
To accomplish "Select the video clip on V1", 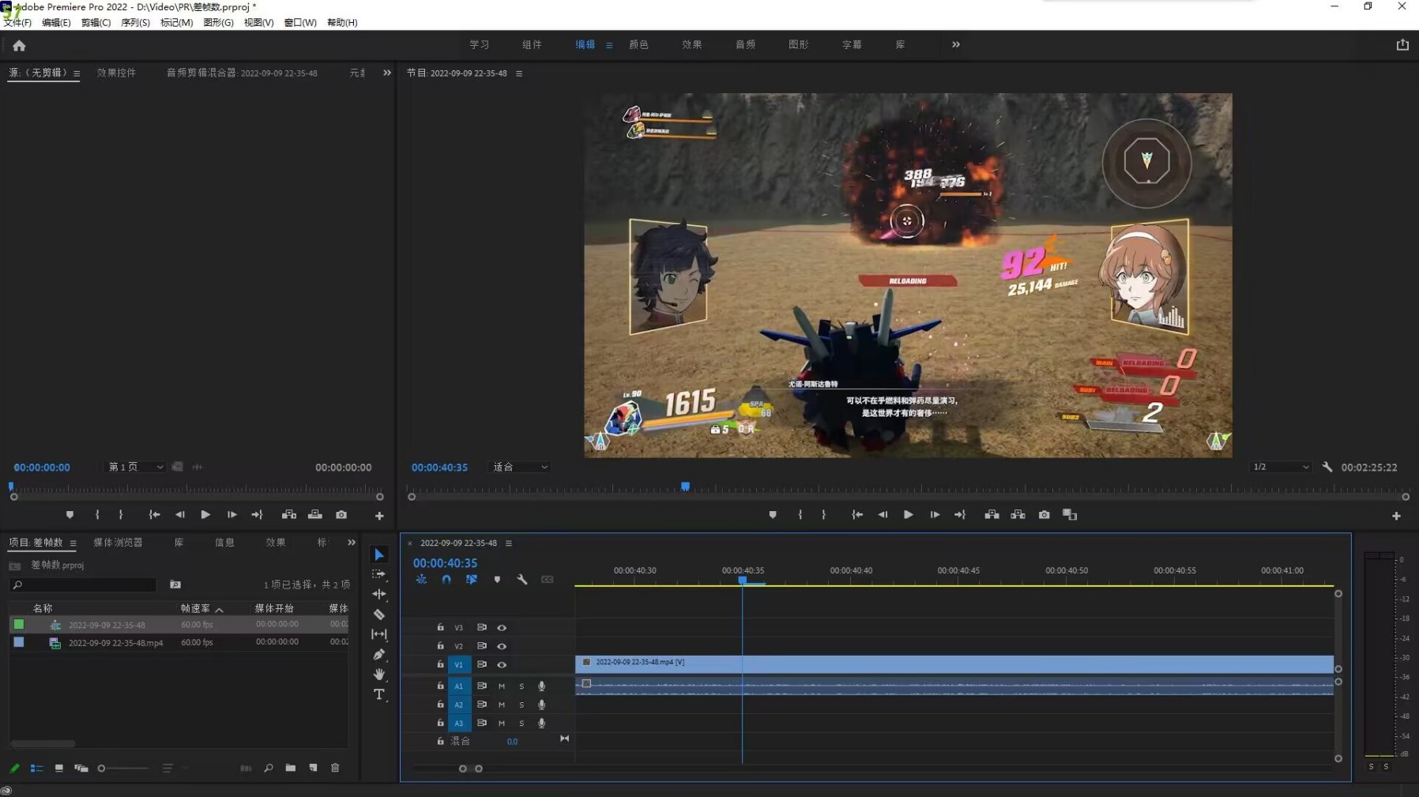I will pos(954,664).
